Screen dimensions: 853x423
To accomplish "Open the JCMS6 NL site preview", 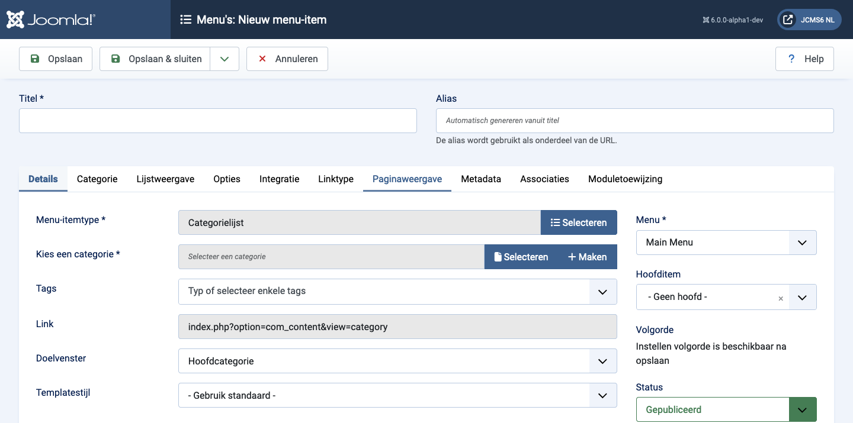I will coord(809,20).
